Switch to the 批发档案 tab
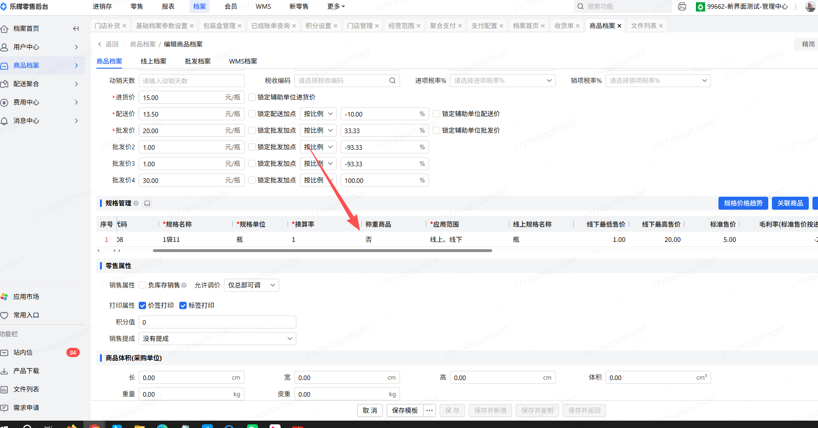This screenshot has height=428, width=818. click(198, 61)
